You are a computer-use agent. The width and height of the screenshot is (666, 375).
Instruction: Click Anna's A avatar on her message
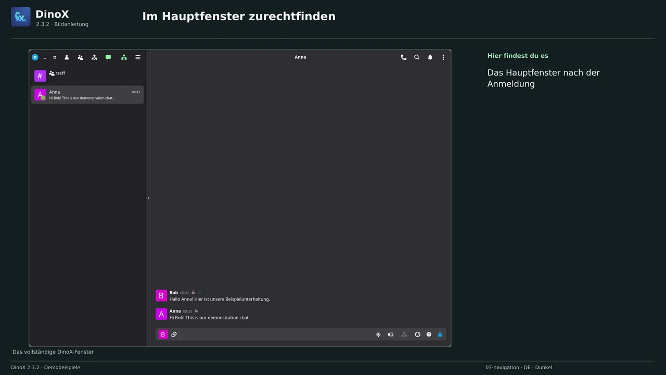tap(161, 314)
